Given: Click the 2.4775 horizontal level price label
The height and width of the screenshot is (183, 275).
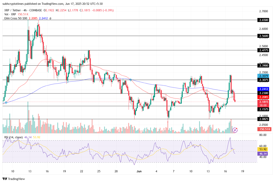Looking at the screenshot, I should click(x=263, y=50).
